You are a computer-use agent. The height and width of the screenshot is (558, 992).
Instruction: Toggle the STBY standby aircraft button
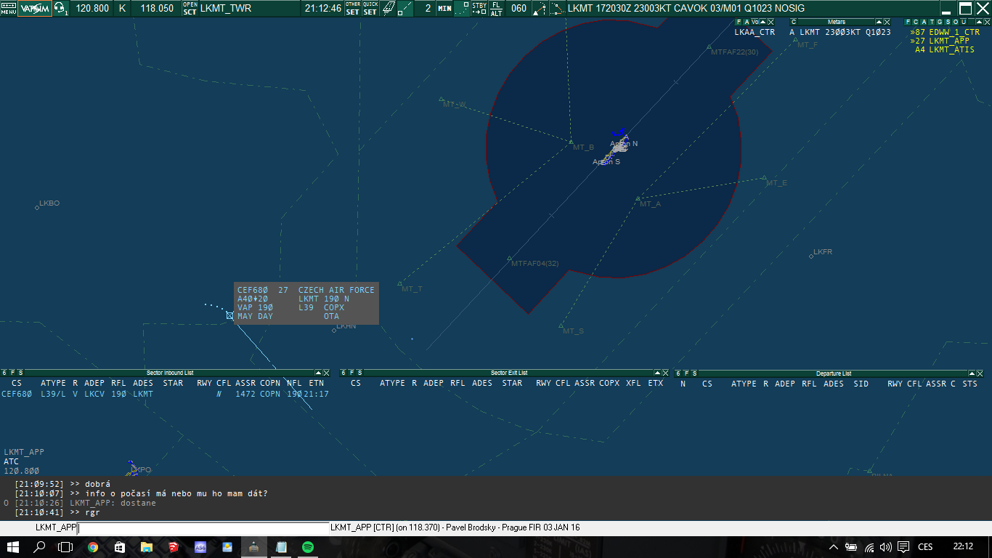479,9
